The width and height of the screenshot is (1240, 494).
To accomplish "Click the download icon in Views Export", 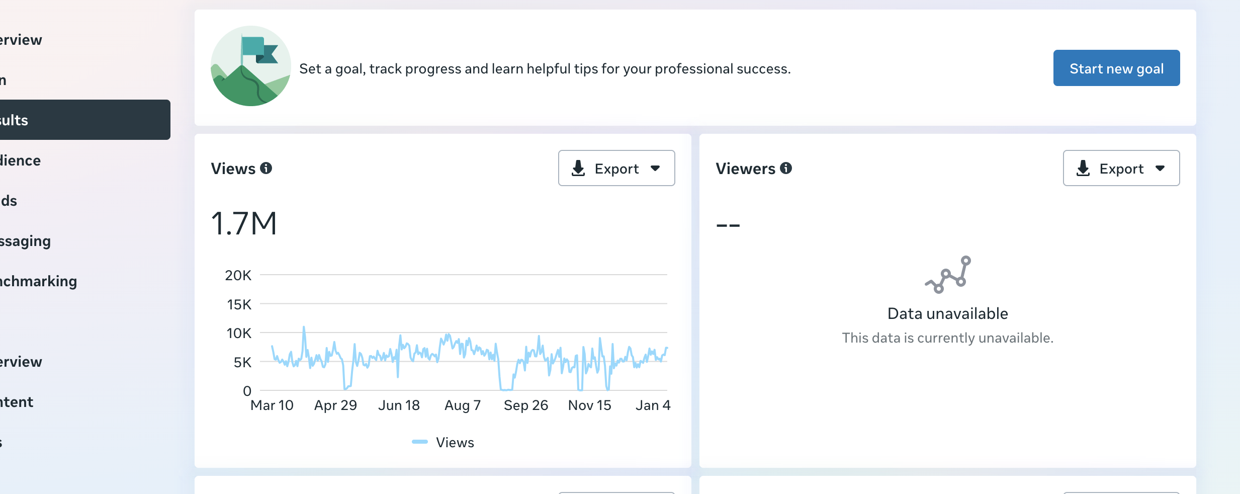I will point(578,168).
